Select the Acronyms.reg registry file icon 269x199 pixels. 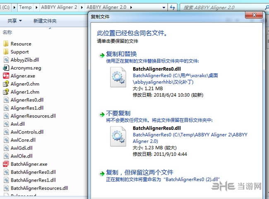tap(6, 68)
